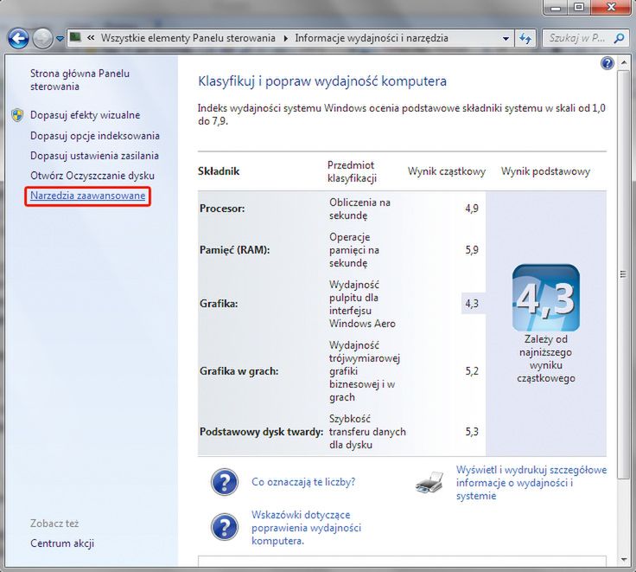
Task: Click the 'Grafika:' row label
Action: pyautogui.click(x=219, y=304)
